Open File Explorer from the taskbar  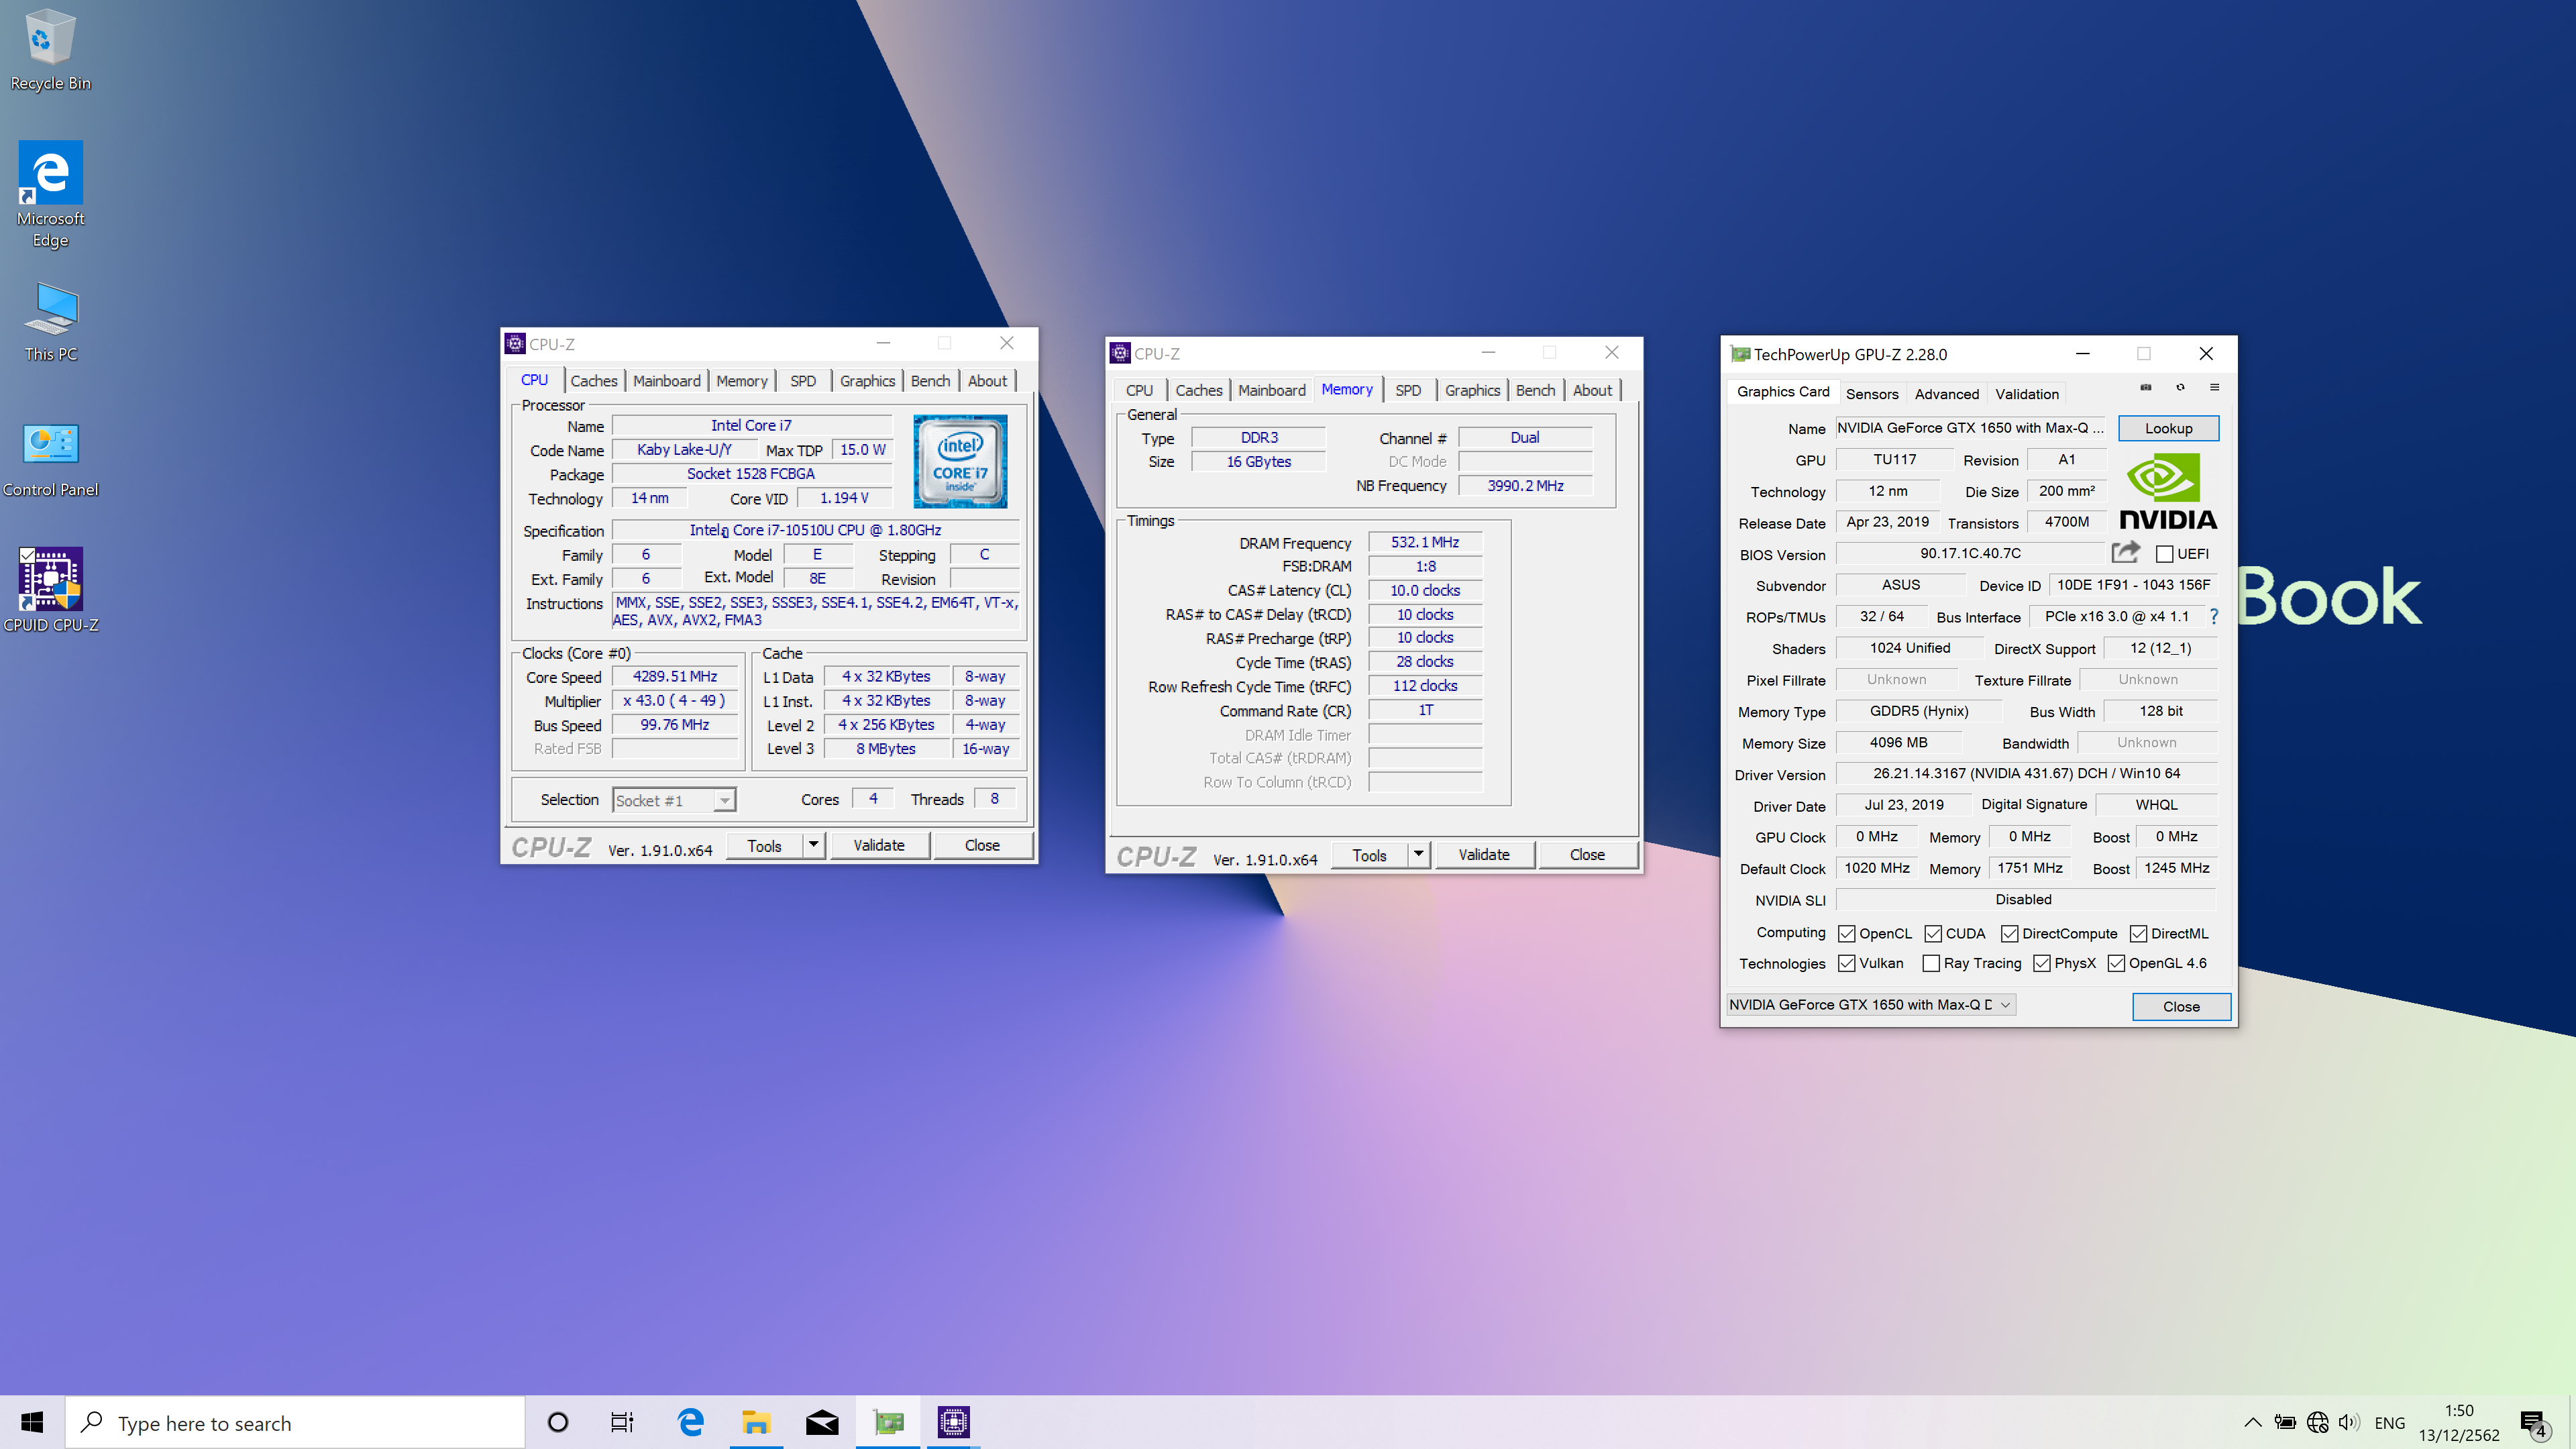pos(756,1422)
